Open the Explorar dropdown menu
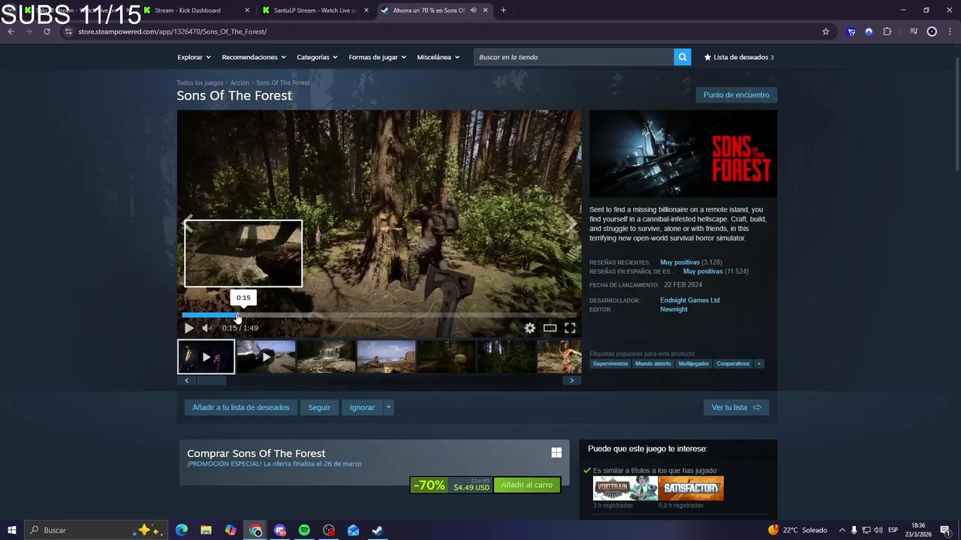This screenshot has width=961, height=540. click(194, 57)
